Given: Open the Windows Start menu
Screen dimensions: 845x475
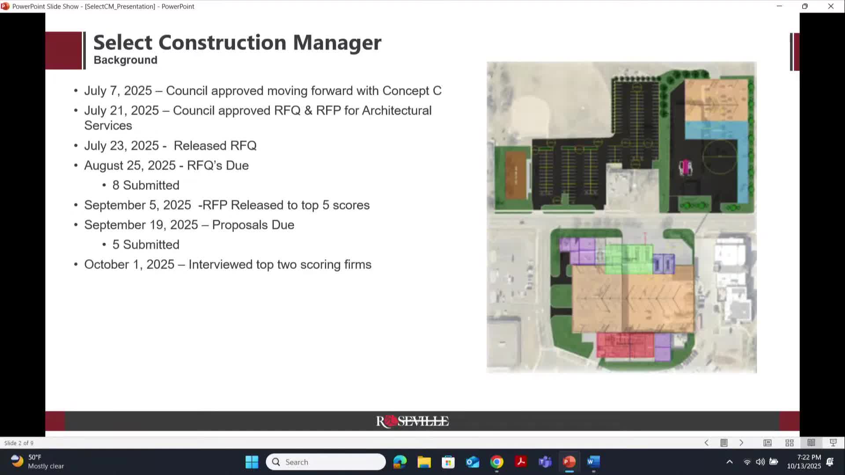Looking at the screenshot, I should tap(252, 462).
